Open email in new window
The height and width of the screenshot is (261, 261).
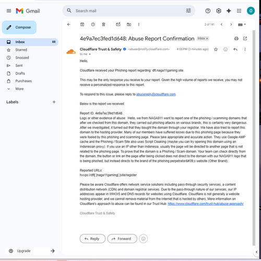pos(245,38)
